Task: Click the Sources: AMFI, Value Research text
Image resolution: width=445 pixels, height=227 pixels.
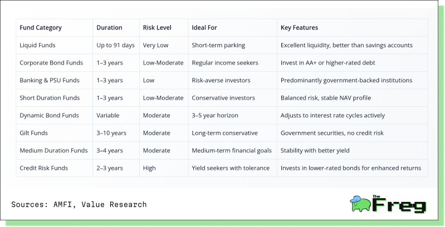Action: 79,205
